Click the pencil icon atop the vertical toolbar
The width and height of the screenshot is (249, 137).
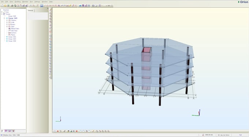(51, 10)
